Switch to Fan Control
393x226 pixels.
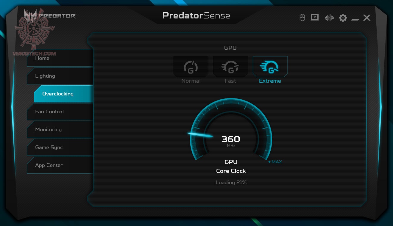60,112
